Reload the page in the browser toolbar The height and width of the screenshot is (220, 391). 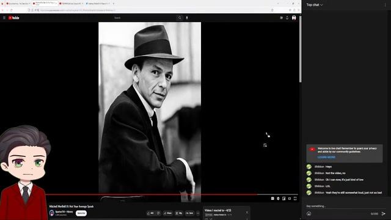(x=12, y=10)
